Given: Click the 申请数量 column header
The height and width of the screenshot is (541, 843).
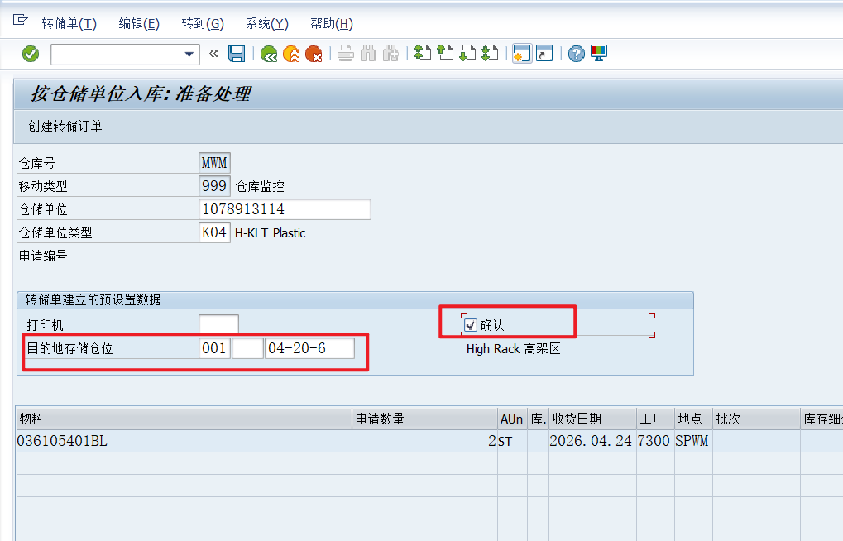Looking at the screenshot, I should (x=424, y=419).
